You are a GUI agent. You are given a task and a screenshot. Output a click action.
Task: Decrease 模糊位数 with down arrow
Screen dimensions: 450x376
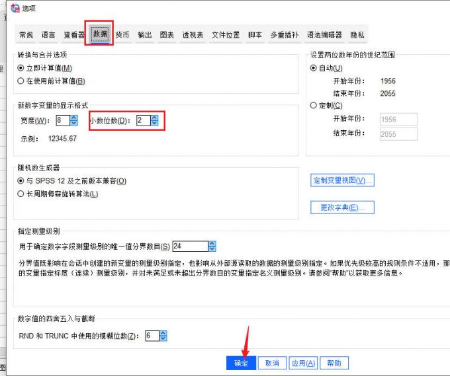pyautogui.click(x=163, y=338)
